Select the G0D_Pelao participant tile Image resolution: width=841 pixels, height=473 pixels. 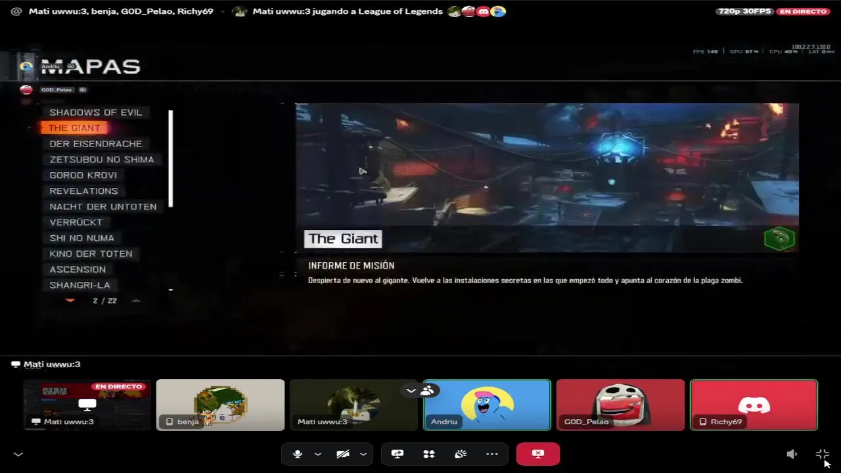click(620, 405)
